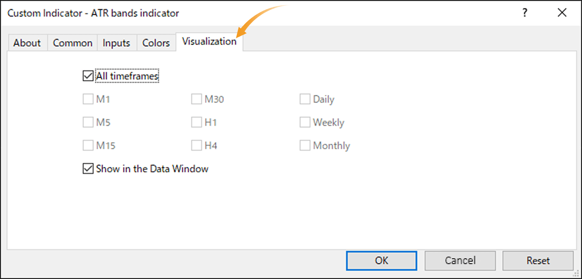Viewport: 582px width, 279px height.
Task: Open the Inputs tab
Action: (116, 43)
